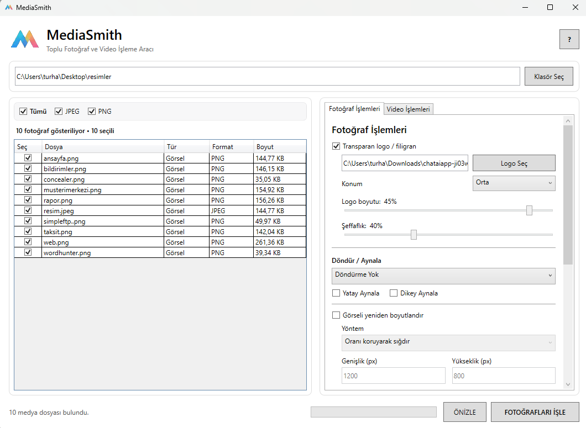The height and width of the screenshot is (428, 586).
Task: Click the MediaSmith logo in the header
Action: pos(25,39)
